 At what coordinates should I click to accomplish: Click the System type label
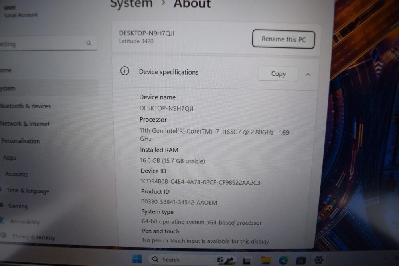tap(158, 212)
